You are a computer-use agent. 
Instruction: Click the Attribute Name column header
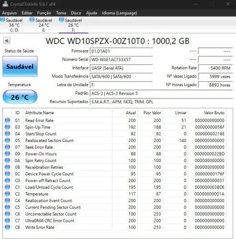67,113
